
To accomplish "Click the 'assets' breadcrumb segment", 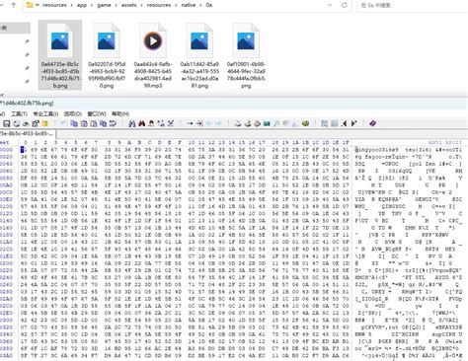I will pyautogui.click(x=128, y=5).
